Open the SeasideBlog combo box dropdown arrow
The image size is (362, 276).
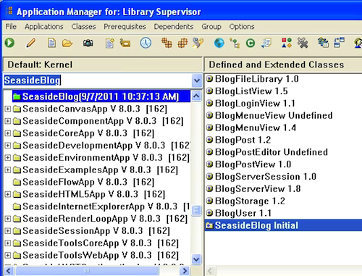tap(197, 80)
